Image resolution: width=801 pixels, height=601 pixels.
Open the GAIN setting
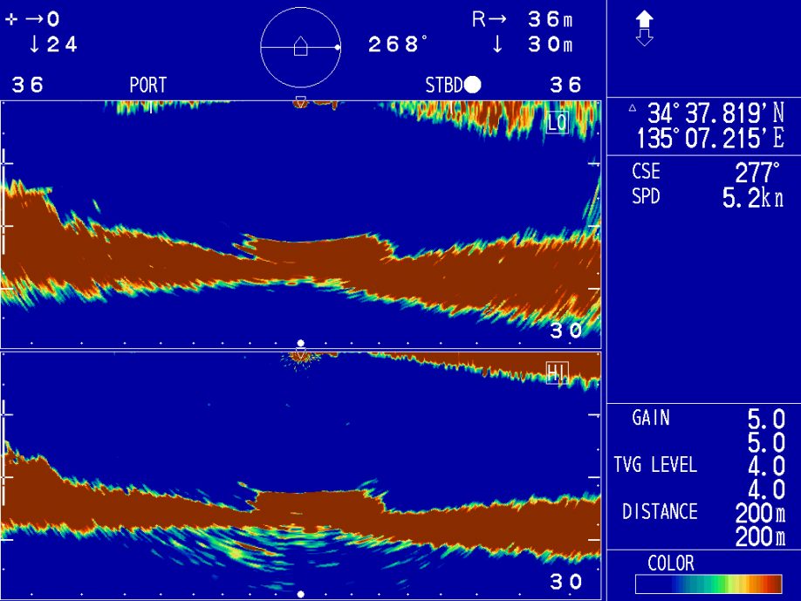(x=651, y=419)
